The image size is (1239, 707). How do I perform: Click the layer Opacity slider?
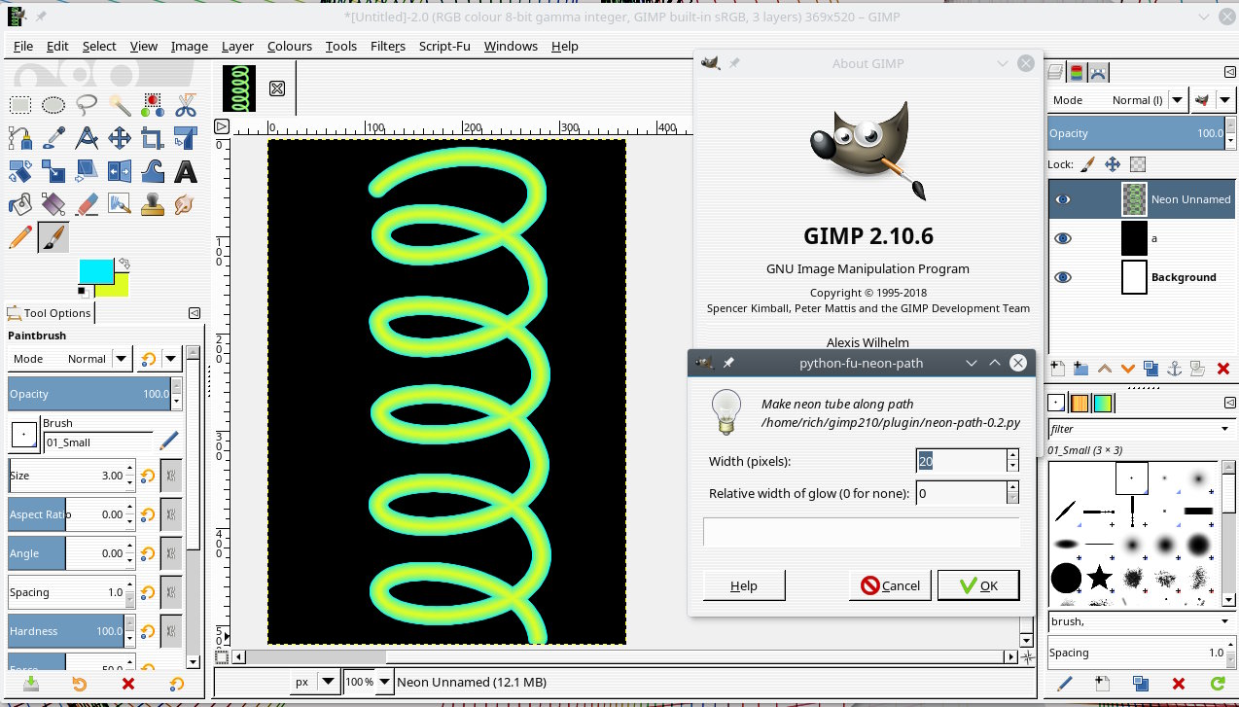click(x=1135, y=133)
